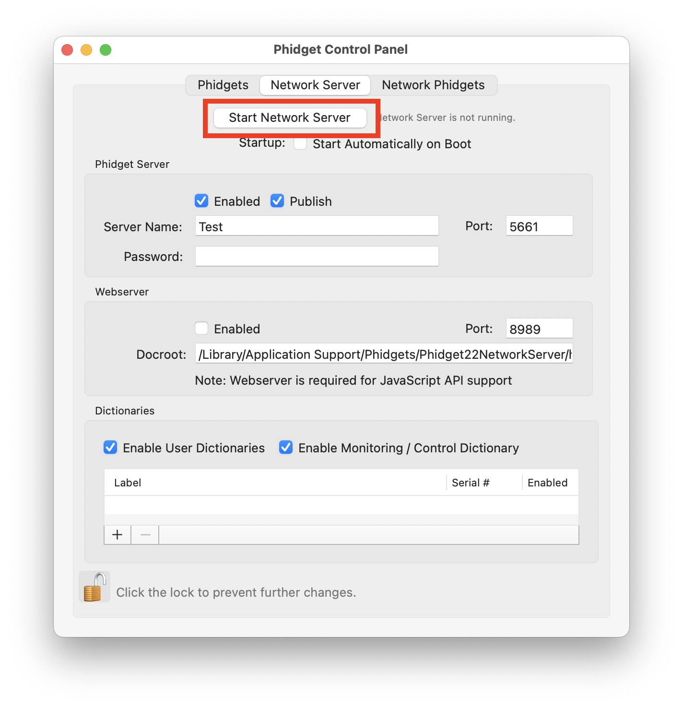Click the Webserver port field 8989
The height and width of the screenshot is (708, 683).
click(x=539, y=329)
